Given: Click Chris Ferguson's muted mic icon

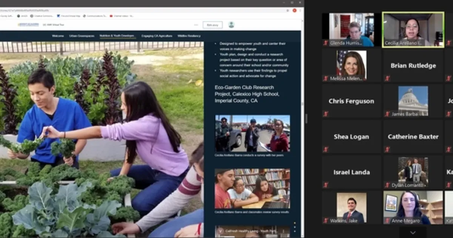Looking at the screenshot, I should (x=325, y=114).
